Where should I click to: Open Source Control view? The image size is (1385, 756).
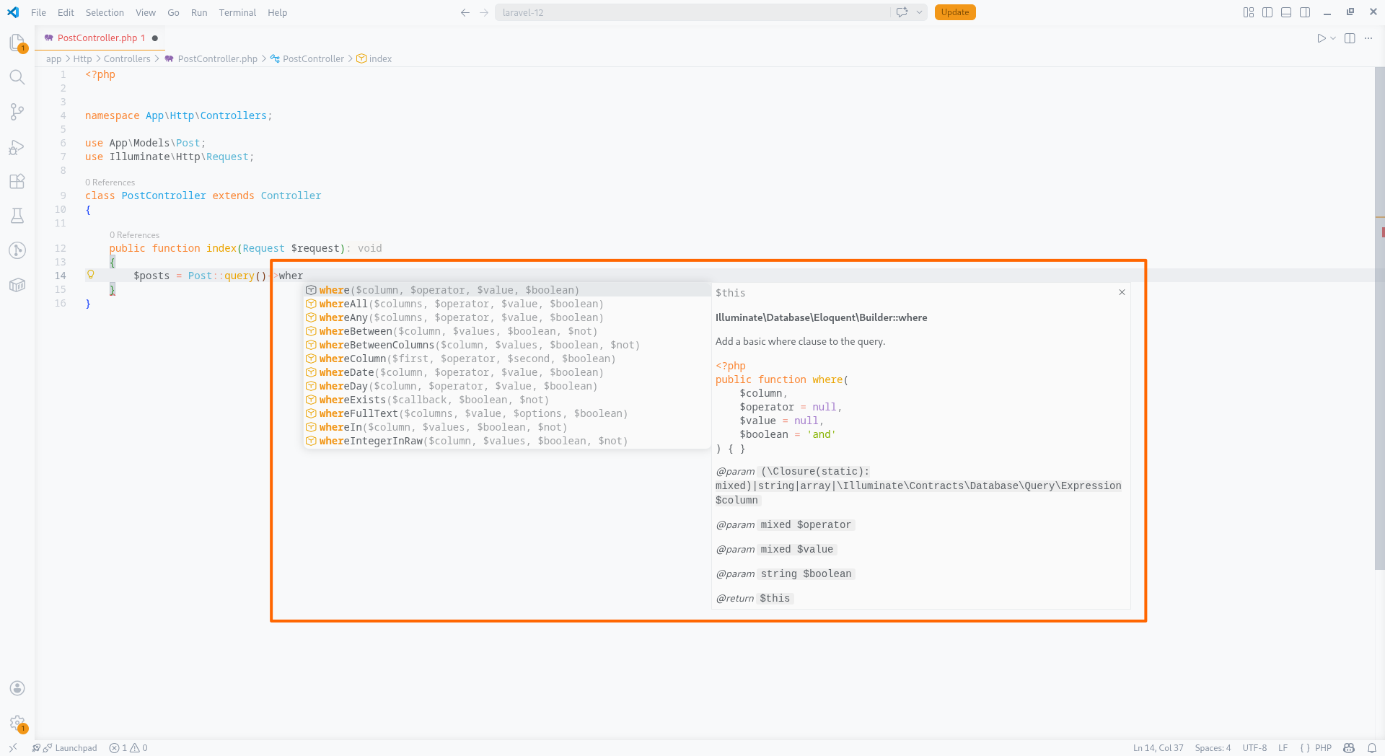click(x=17, y=112)
